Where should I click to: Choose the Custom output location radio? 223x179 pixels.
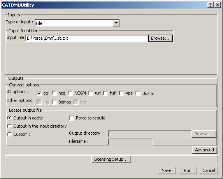coord(9,134)
